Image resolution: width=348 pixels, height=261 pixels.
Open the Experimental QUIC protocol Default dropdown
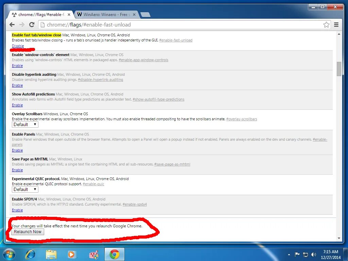(25, 189)
